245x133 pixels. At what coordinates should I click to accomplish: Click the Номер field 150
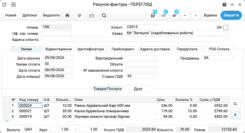pyautogui.click(x=56, y=27)
